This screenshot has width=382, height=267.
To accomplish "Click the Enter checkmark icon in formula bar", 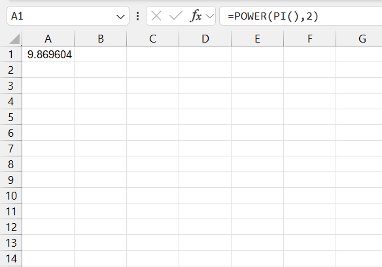I will tap(176, 16).
